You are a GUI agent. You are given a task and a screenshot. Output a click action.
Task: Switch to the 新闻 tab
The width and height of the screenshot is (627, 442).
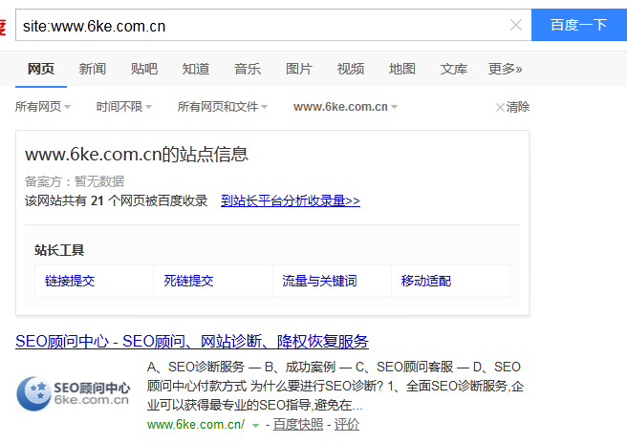(x=93, y=69)
